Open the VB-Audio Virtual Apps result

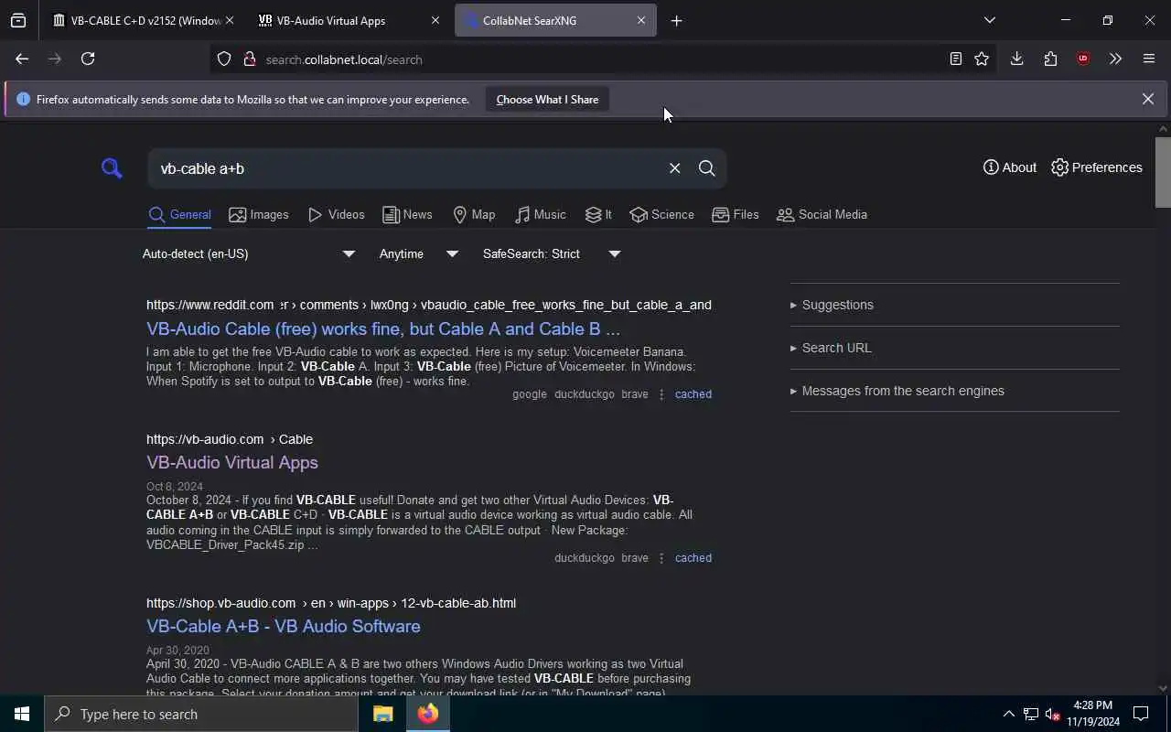pos(232,462)
